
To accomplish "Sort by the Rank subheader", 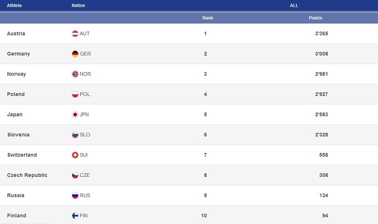I will (x=207, y=18).
